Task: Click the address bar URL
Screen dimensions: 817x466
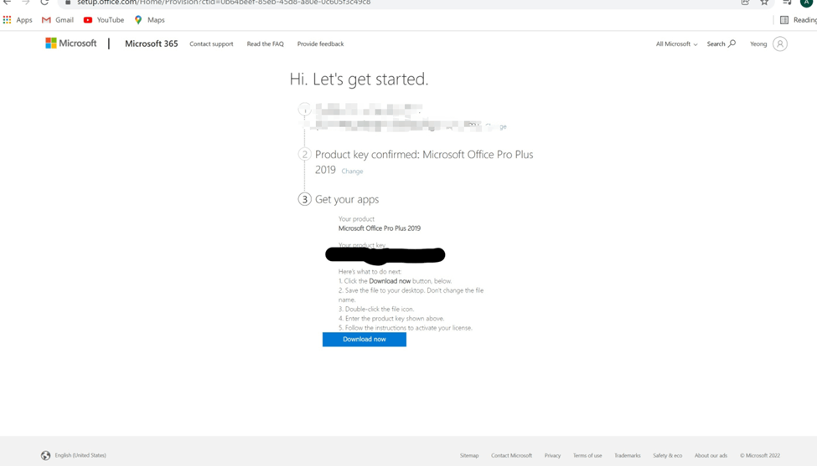Action: tap(224, 3)
